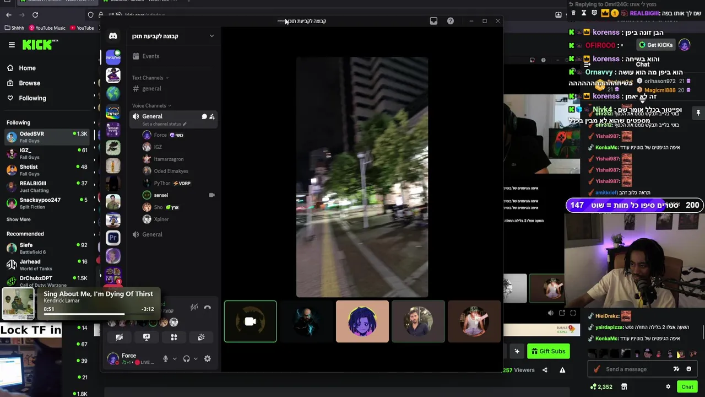
Task: Share your screen in Discord
Action: coord(147,337)
